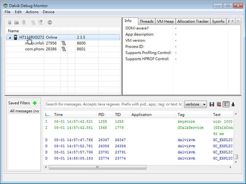Click the Online status of the device
This screenshot has width=246, height=184.
point(52,37)
